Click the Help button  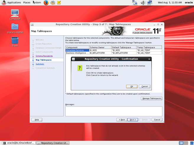click(37, 120)
